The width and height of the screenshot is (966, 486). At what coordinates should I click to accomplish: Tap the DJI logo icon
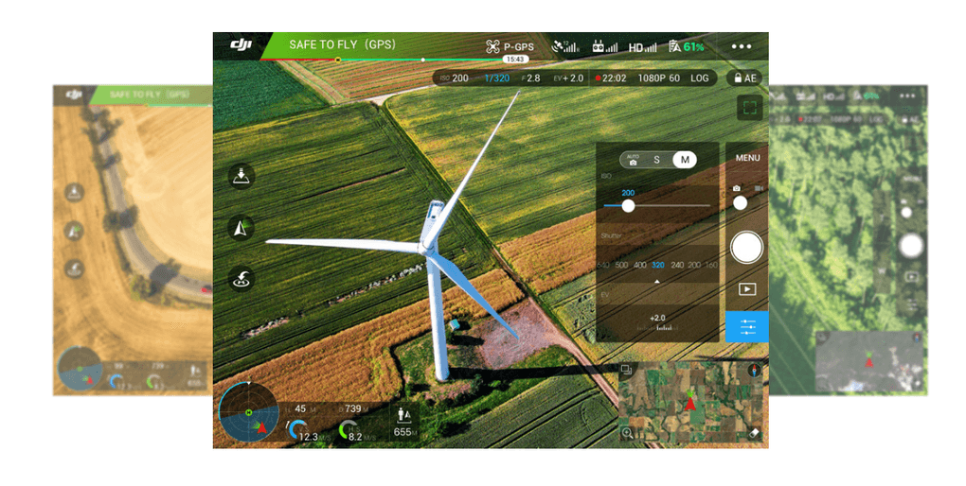coord(241,45)
